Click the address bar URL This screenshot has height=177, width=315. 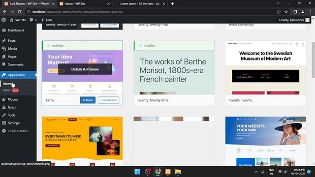[78, 12]
